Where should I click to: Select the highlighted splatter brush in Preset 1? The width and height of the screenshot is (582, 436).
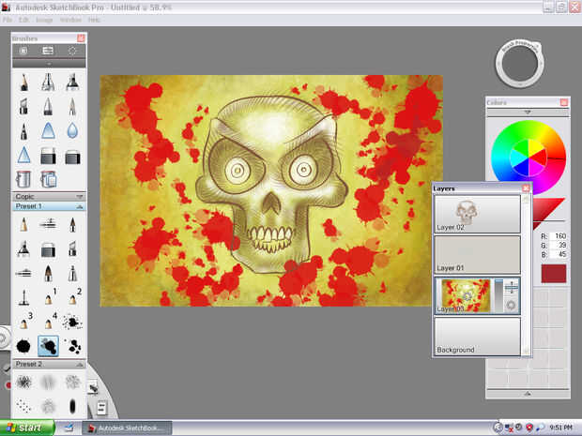click(48, 346)
